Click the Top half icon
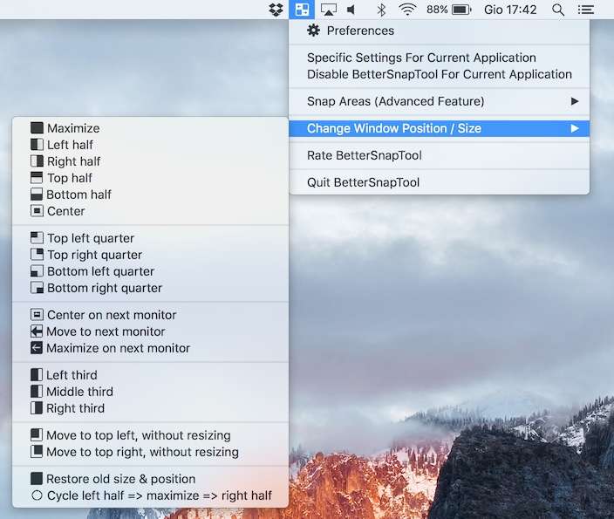 click(x=37, y=177)
